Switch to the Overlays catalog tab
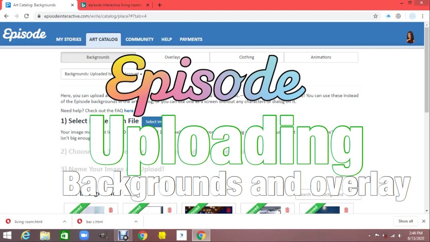The height and width of the screenshot is (242, 430). [172, 57]
